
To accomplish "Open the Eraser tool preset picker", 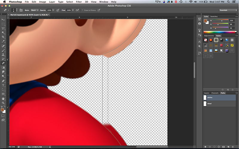I will 6,10.
